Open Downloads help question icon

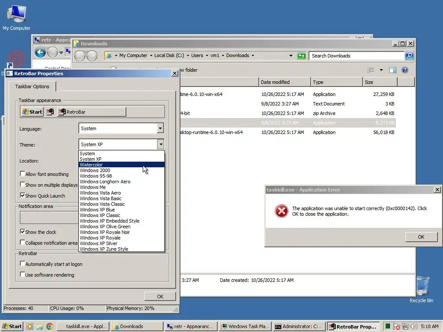coord(405,70)
